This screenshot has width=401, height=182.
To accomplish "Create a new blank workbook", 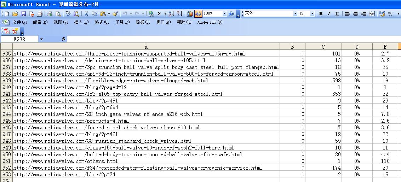I will tap(7, 14).
